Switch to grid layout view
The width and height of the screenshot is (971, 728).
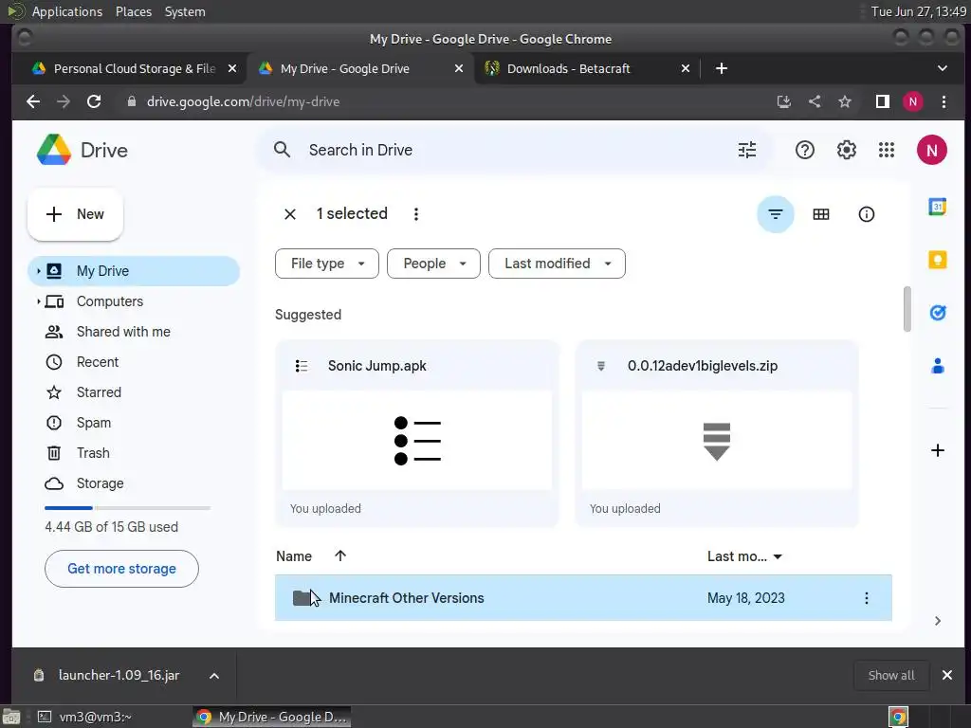(820, 214)
